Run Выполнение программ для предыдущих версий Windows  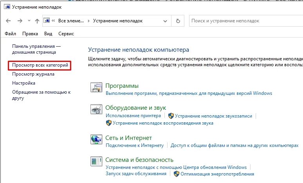pyautogui.click(x=189, y=93)
